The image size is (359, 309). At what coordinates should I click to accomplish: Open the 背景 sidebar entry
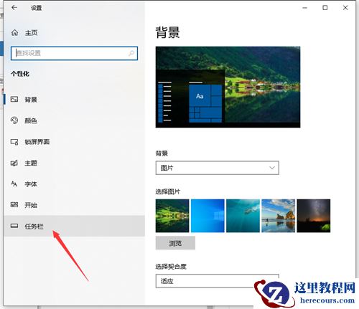click(74, 100)
